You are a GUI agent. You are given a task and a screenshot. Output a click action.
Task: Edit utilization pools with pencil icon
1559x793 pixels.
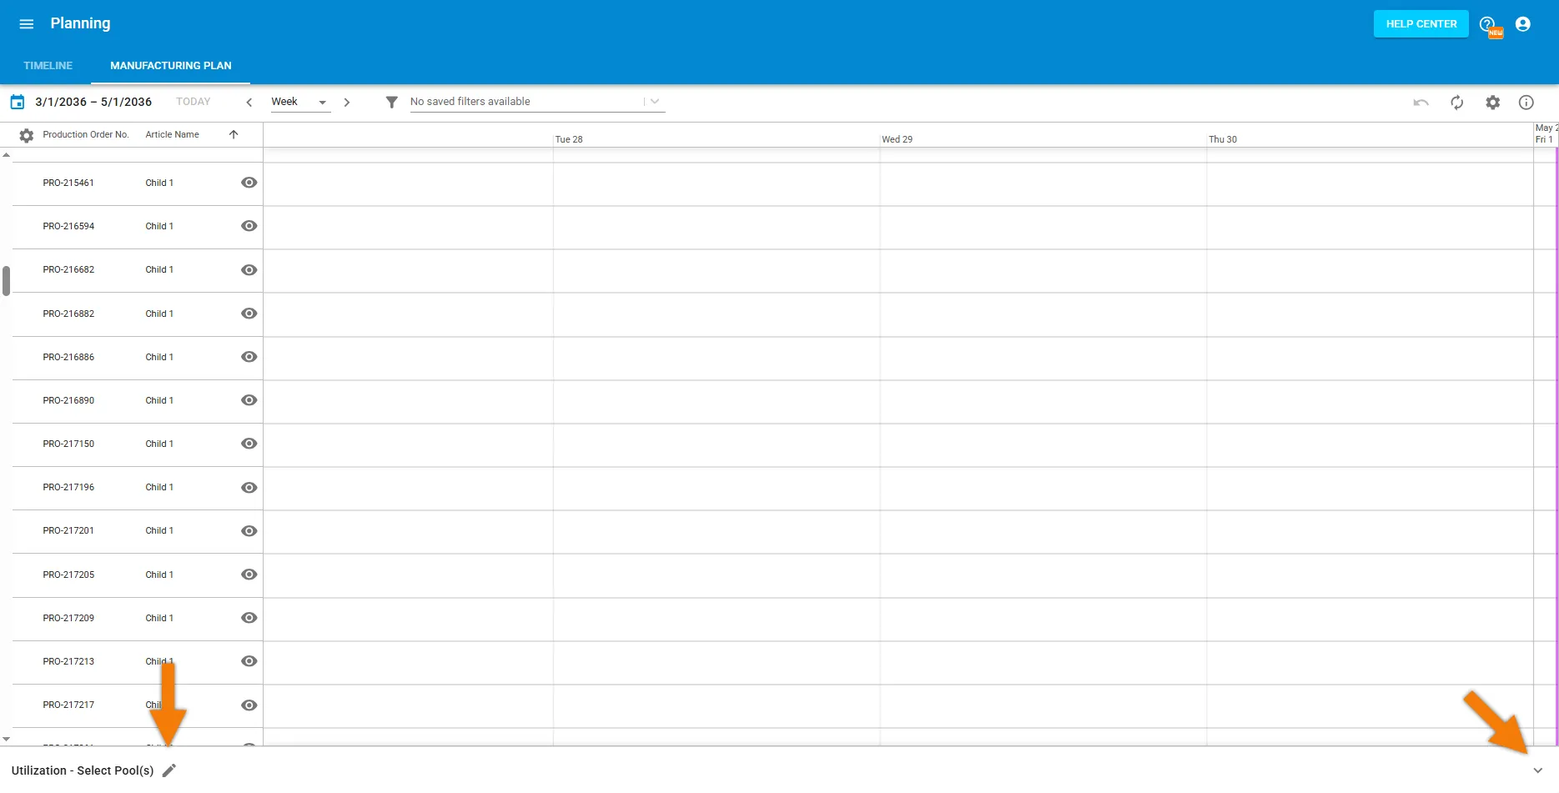(169, 770)
